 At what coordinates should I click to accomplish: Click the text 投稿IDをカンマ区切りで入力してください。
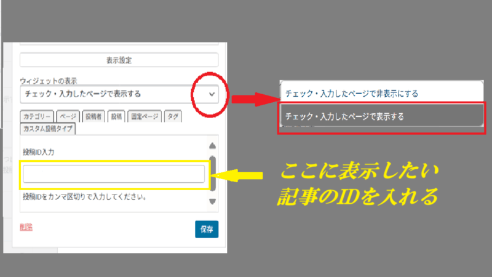click(85, 197)
